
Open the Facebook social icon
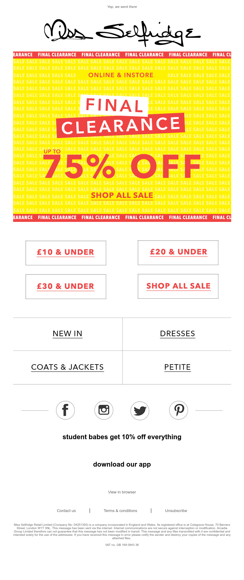pos(65,410)
